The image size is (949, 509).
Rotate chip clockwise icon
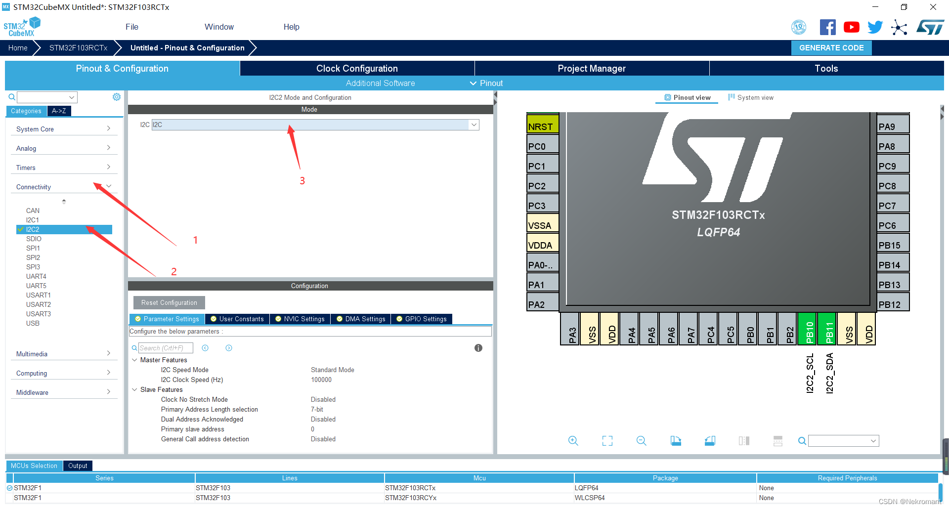(x=676, y=441)
